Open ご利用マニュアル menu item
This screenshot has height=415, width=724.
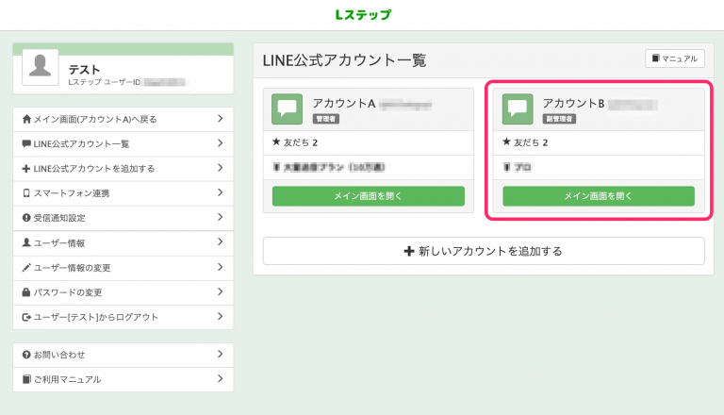pos(123,379)
